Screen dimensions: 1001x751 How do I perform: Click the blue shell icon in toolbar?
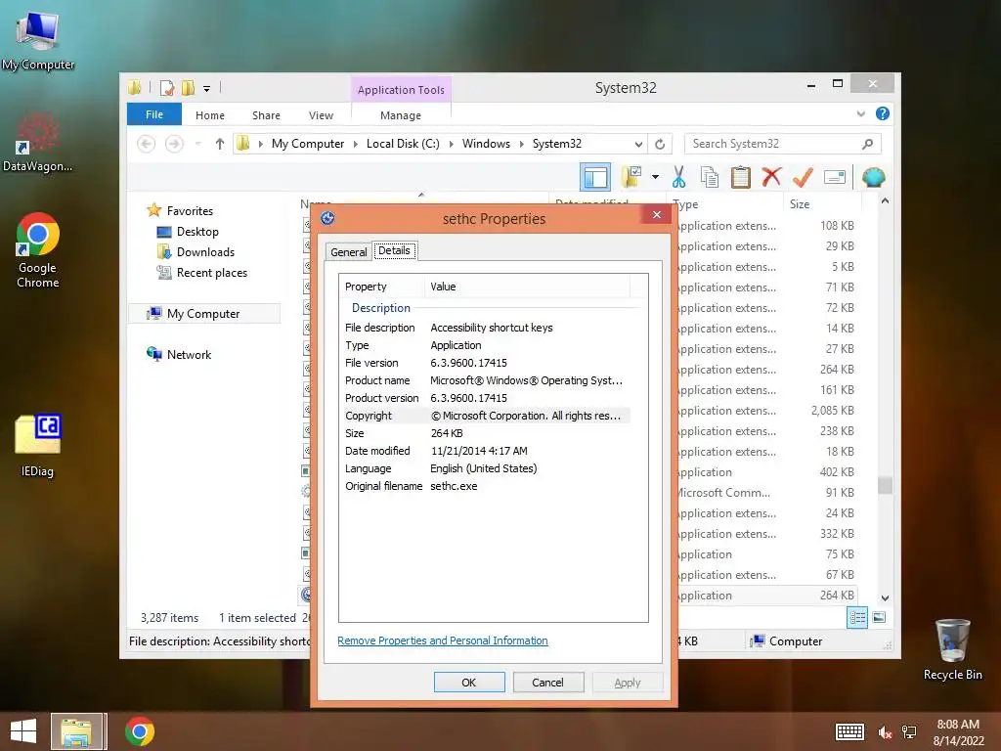click(873, 177)
